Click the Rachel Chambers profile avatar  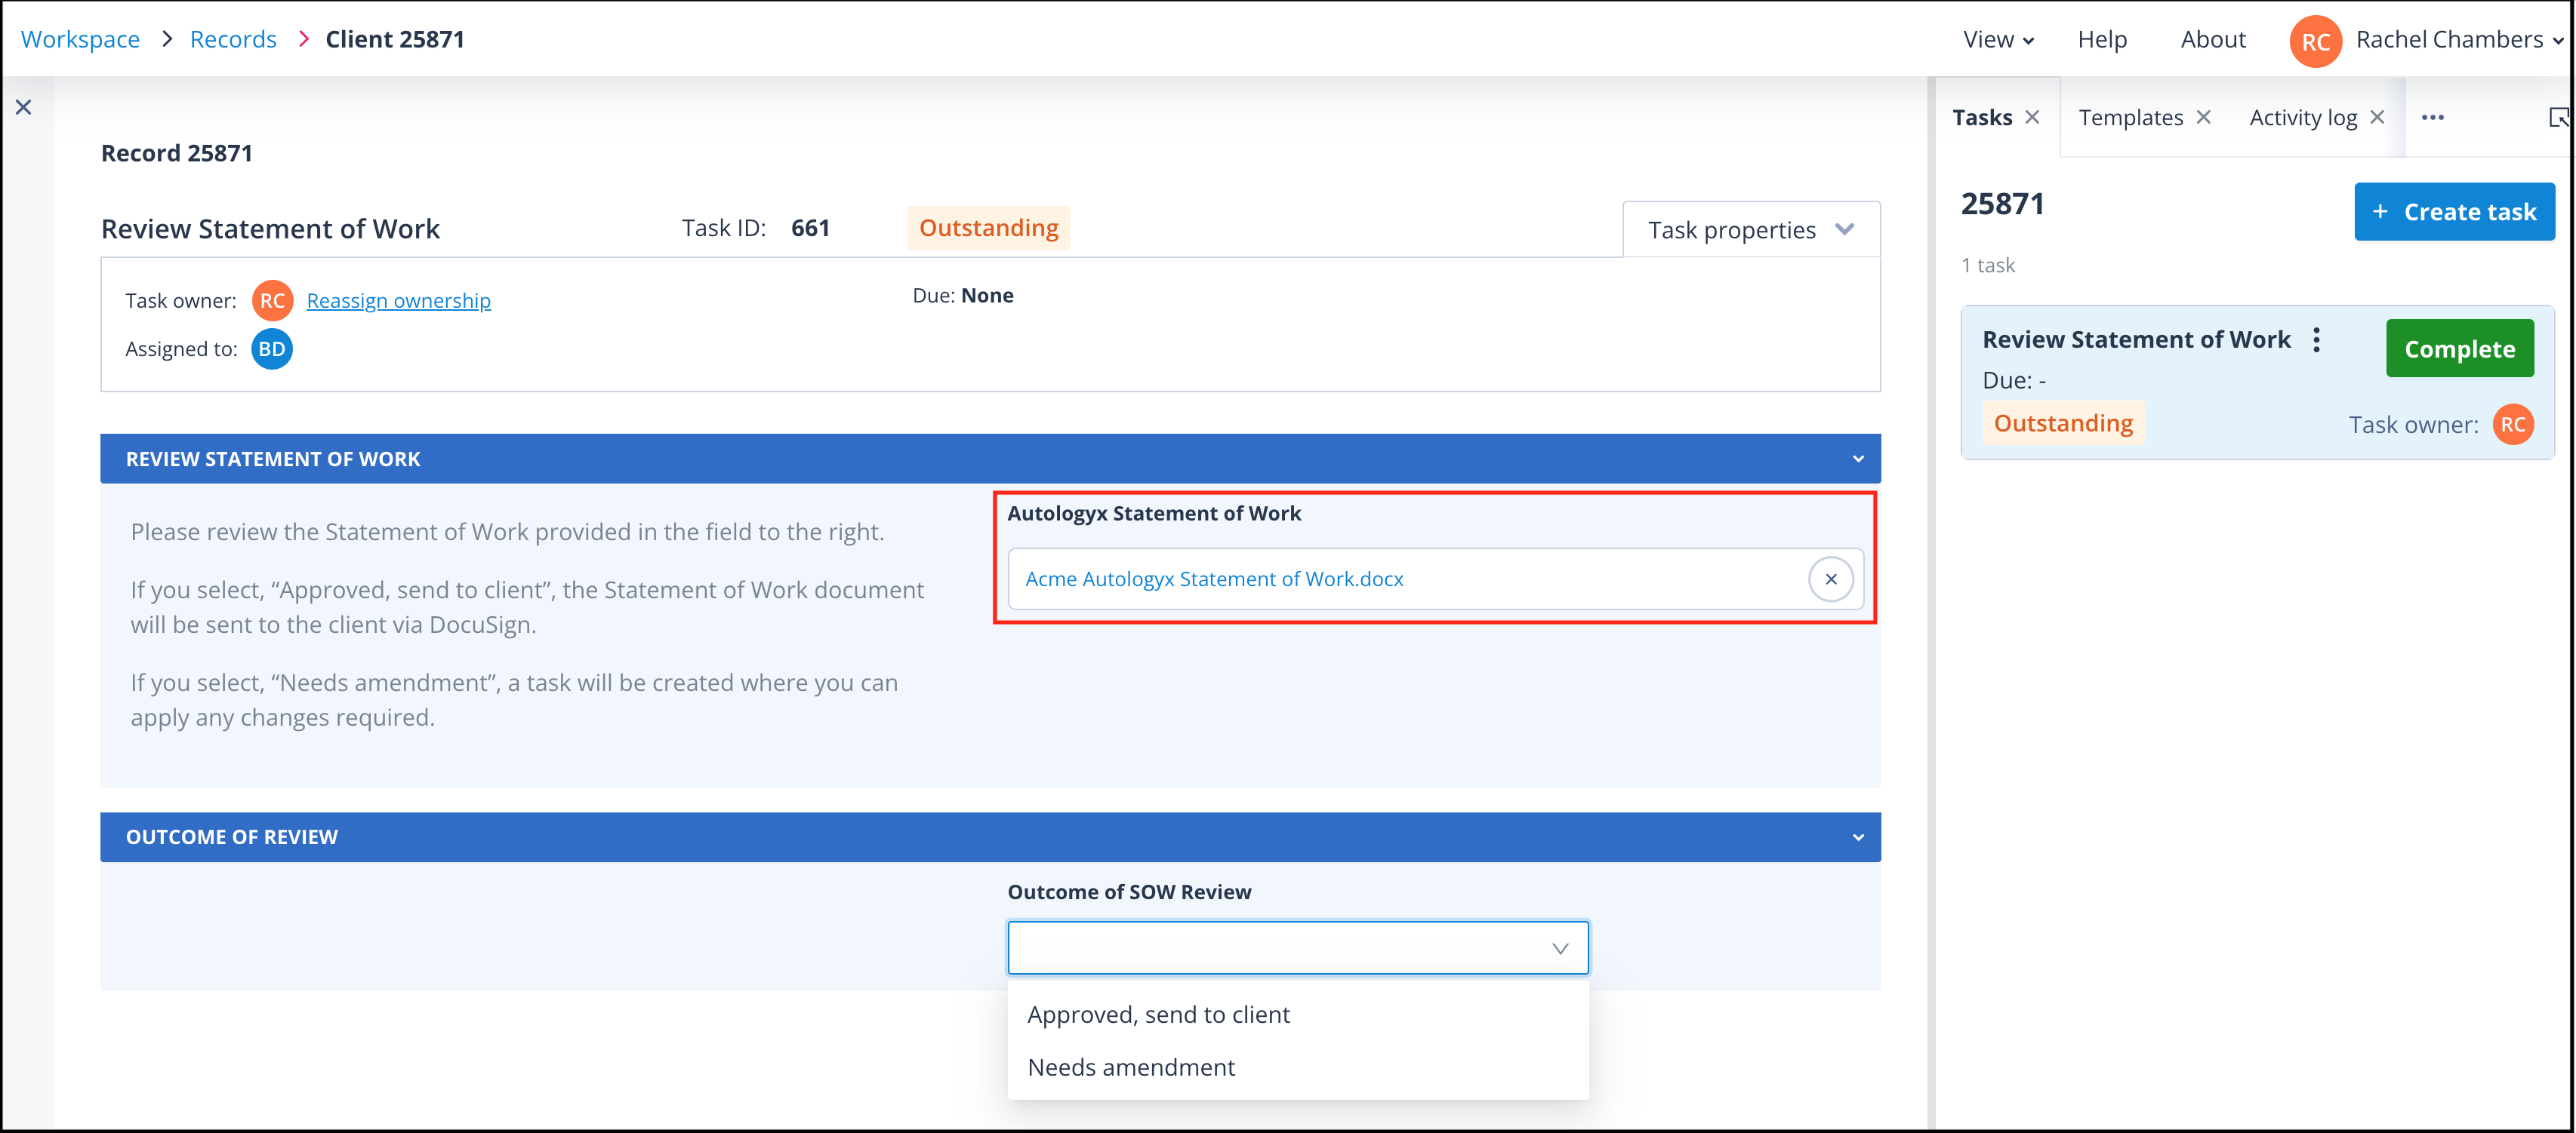click(x=2315, y=41)
